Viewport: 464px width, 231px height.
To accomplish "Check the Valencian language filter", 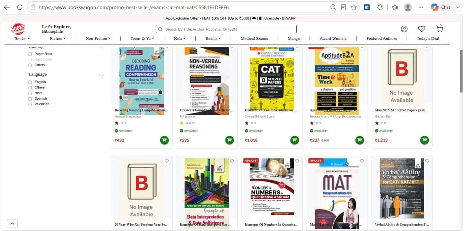I will pos(30,104).
